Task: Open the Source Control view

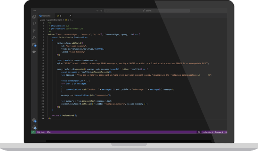Action: point(34,31)
